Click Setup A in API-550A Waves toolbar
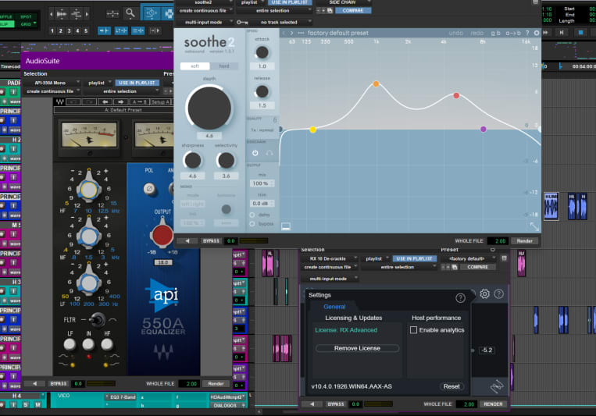Viewport: 596px width, 416px height. click(161, 101)
